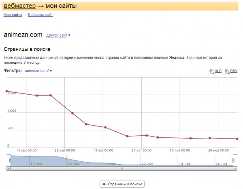Viewport: 243px width, 189px height.
Task: Click the 27 окт 00:00 axis label
Action: coord(141,150)
